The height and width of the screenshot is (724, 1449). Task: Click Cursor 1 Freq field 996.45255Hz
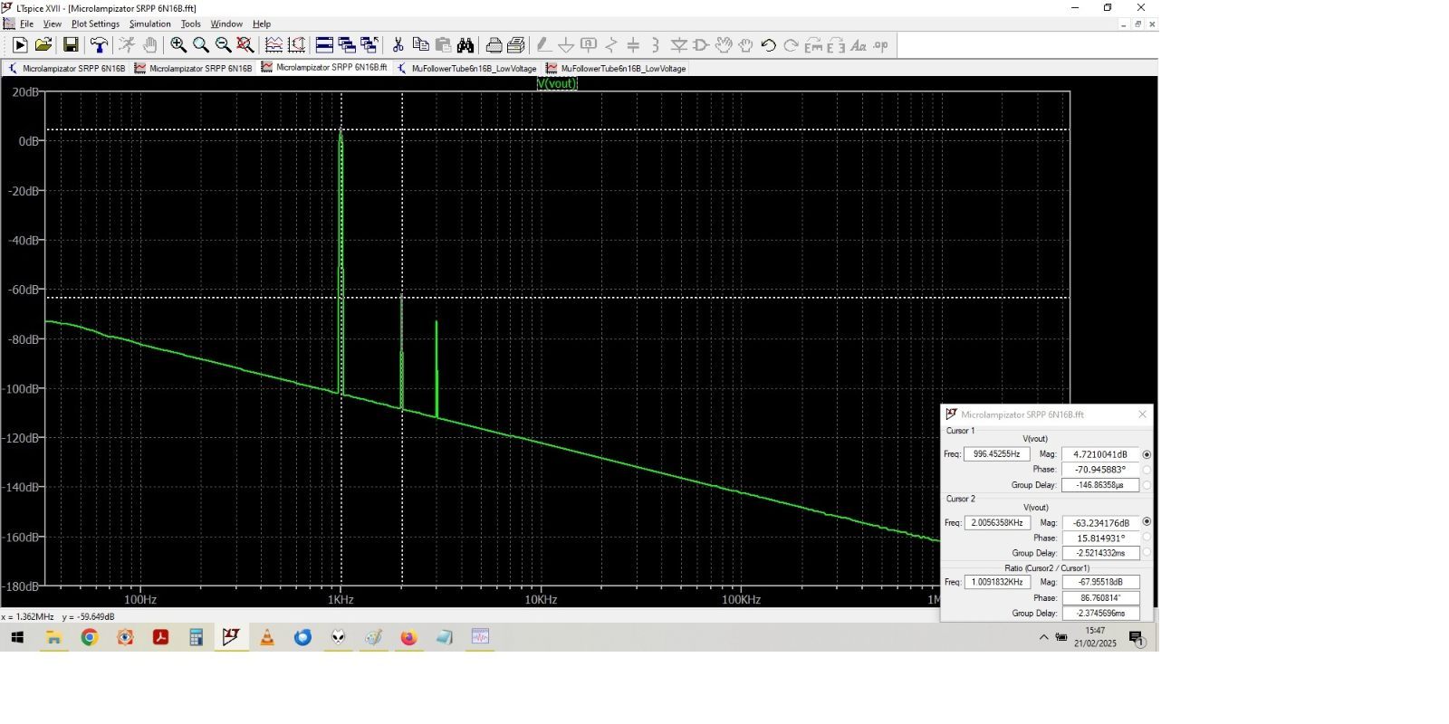click(x=997, y=454)
